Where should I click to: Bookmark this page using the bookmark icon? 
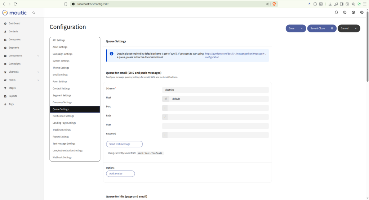(66, 4)
